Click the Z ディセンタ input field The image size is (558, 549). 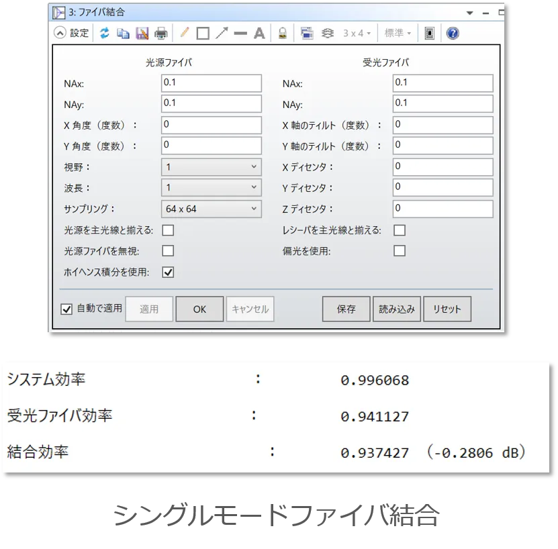click(x=443, y=209)
